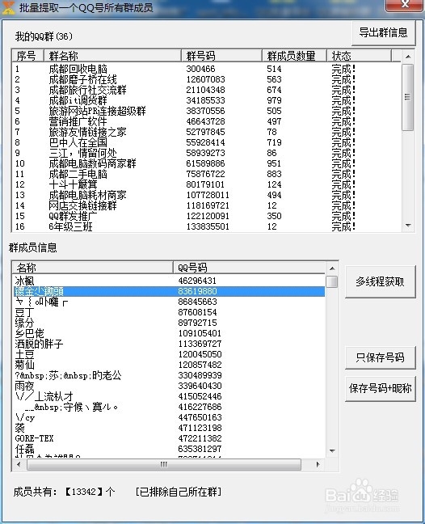The width and height of the screenshot is (425, 524).
Task: Click member count value 13342
Action: coord(82,492)
